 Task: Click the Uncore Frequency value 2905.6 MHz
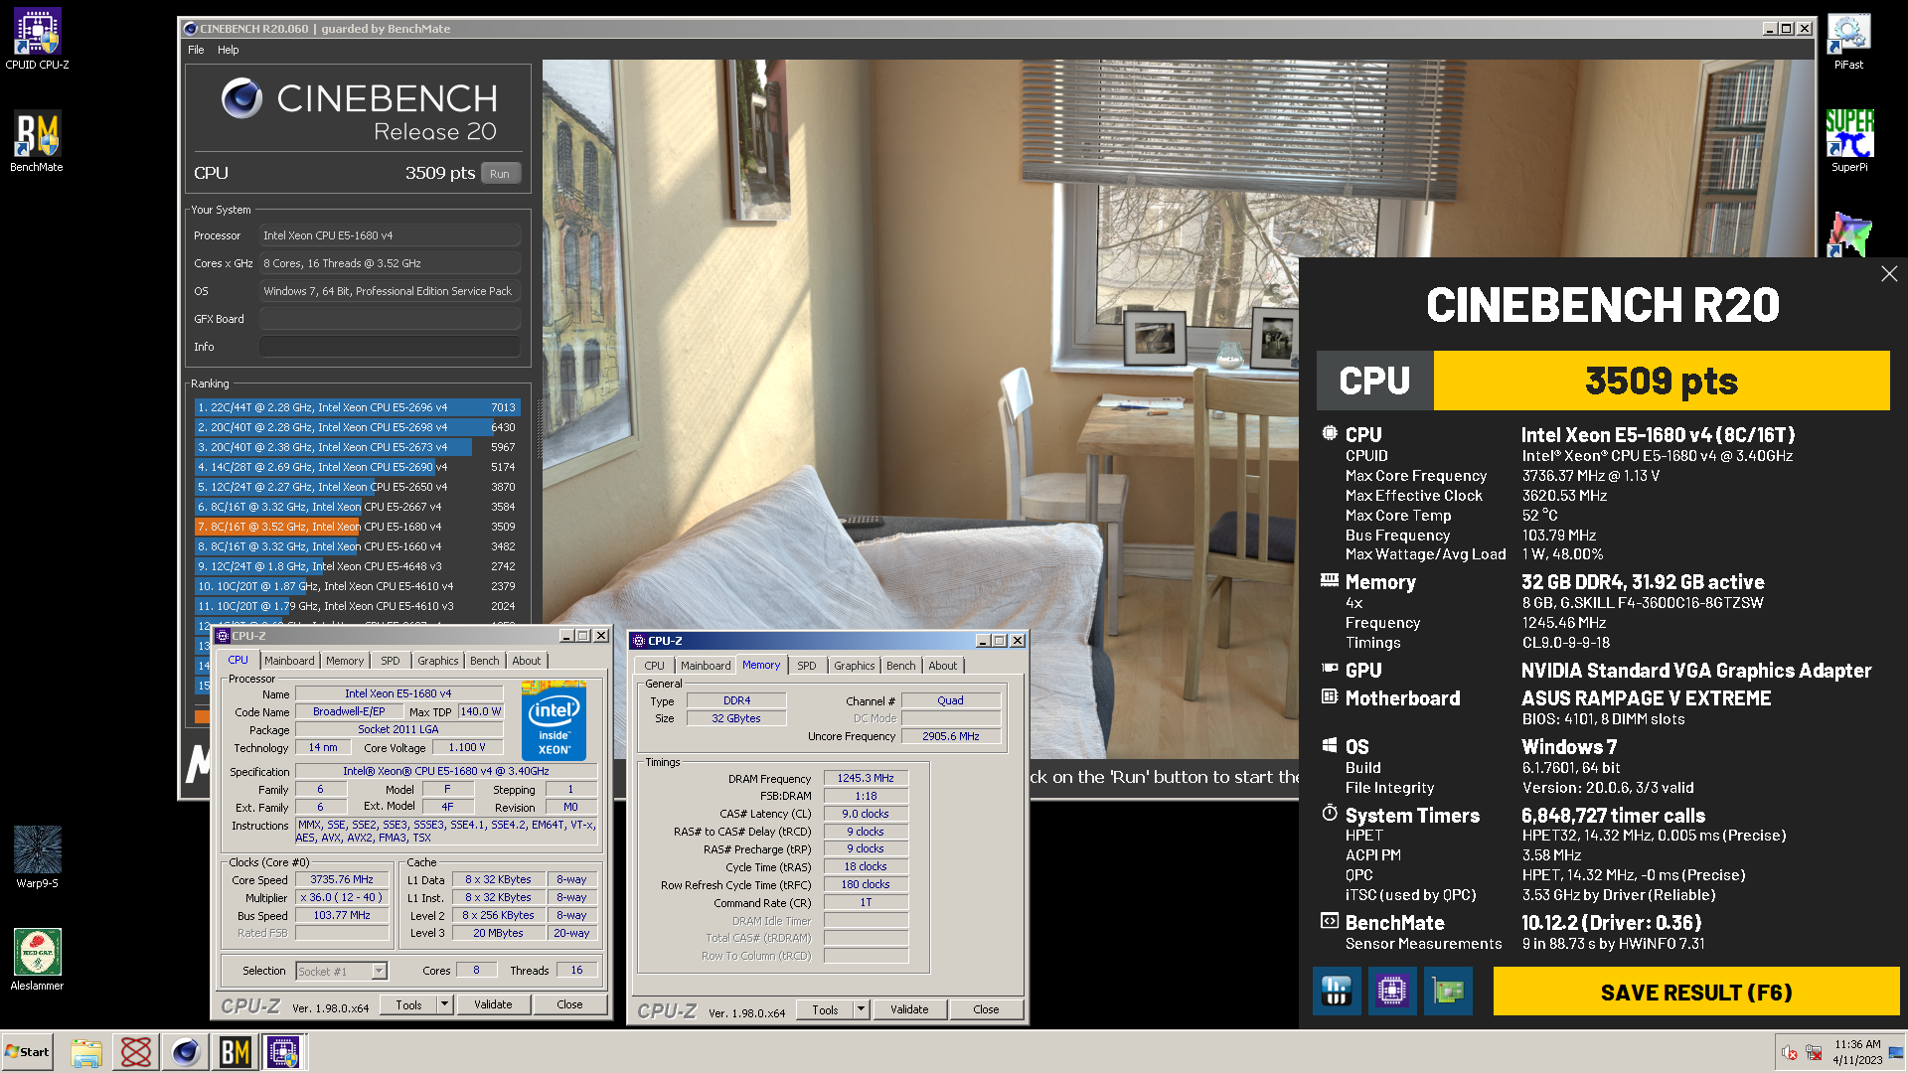click(x=950, y=736)
